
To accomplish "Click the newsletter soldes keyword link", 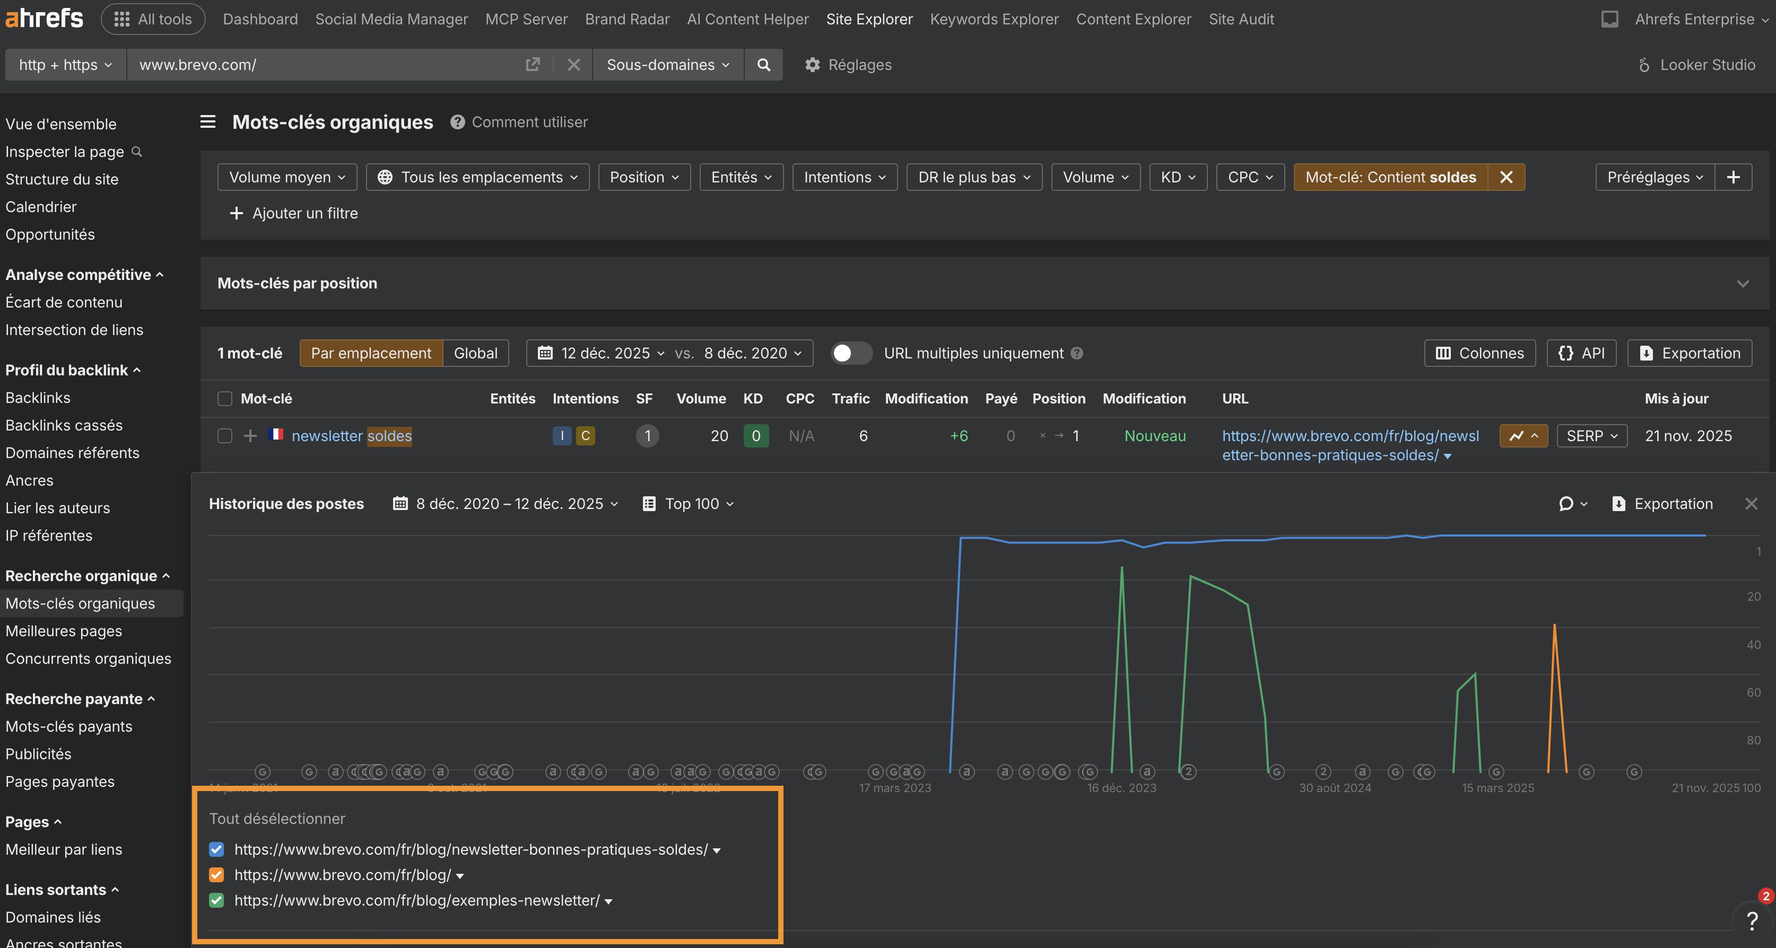I will coord(352,436).
